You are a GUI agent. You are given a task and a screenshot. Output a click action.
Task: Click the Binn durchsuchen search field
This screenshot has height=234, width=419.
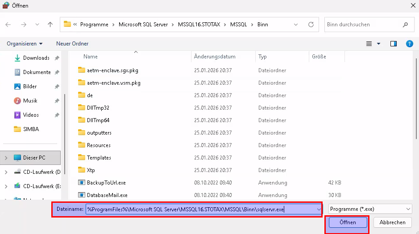[363, 25]
